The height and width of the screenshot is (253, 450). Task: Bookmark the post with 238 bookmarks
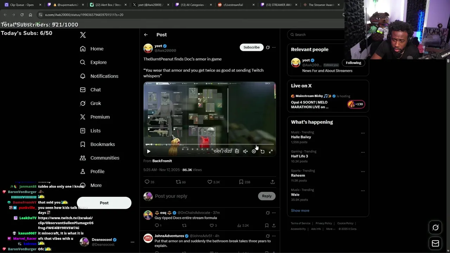pyautogui.click(x=244, y=182)
